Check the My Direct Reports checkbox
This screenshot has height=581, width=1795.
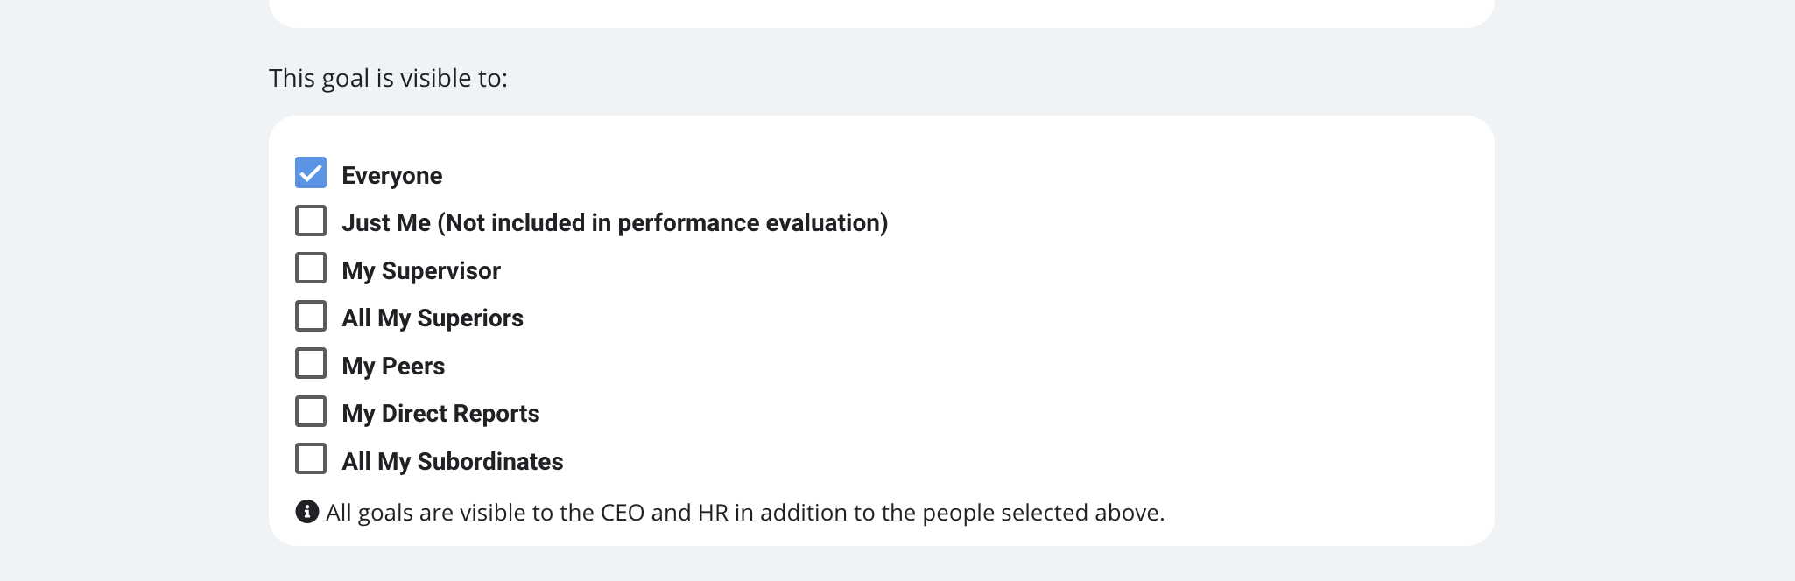click(x=311, y=411)
